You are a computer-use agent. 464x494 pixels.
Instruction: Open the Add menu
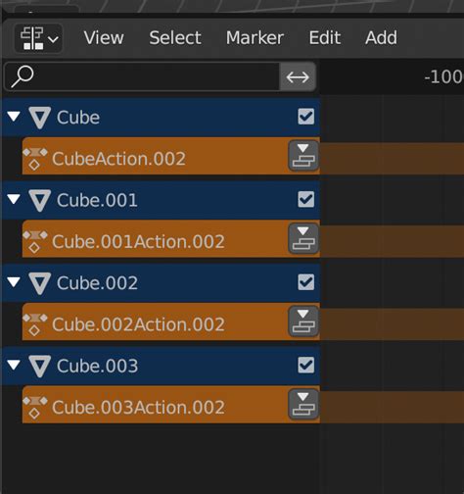tap(381, 38)
